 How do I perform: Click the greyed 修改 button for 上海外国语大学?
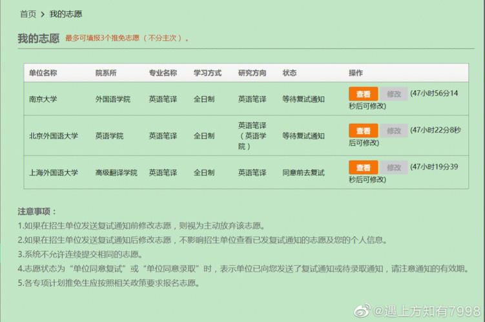(x=394, y=167)
